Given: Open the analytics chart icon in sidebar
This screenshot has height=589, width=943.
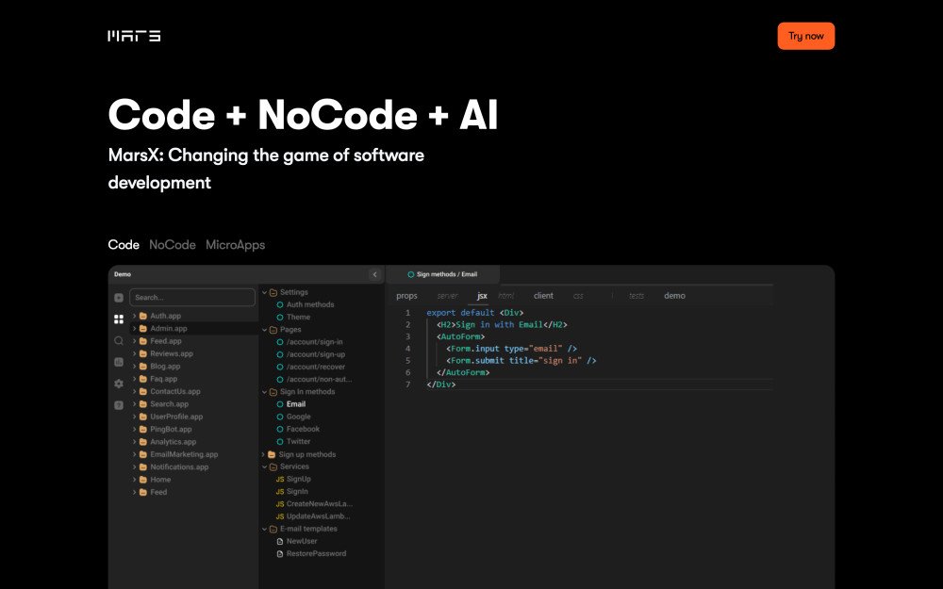Looking at the screenshot, I should pyautogui.click(x=119, y=362).
